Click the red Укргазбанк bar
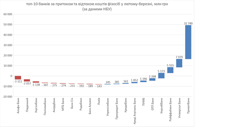This screenshot has height=127, width=252. pyautogui.click(x=36, y=82)
